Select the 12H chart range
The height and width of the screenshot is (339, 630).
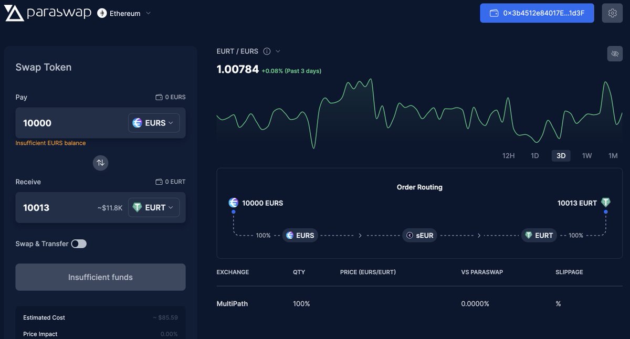[508, 156]
